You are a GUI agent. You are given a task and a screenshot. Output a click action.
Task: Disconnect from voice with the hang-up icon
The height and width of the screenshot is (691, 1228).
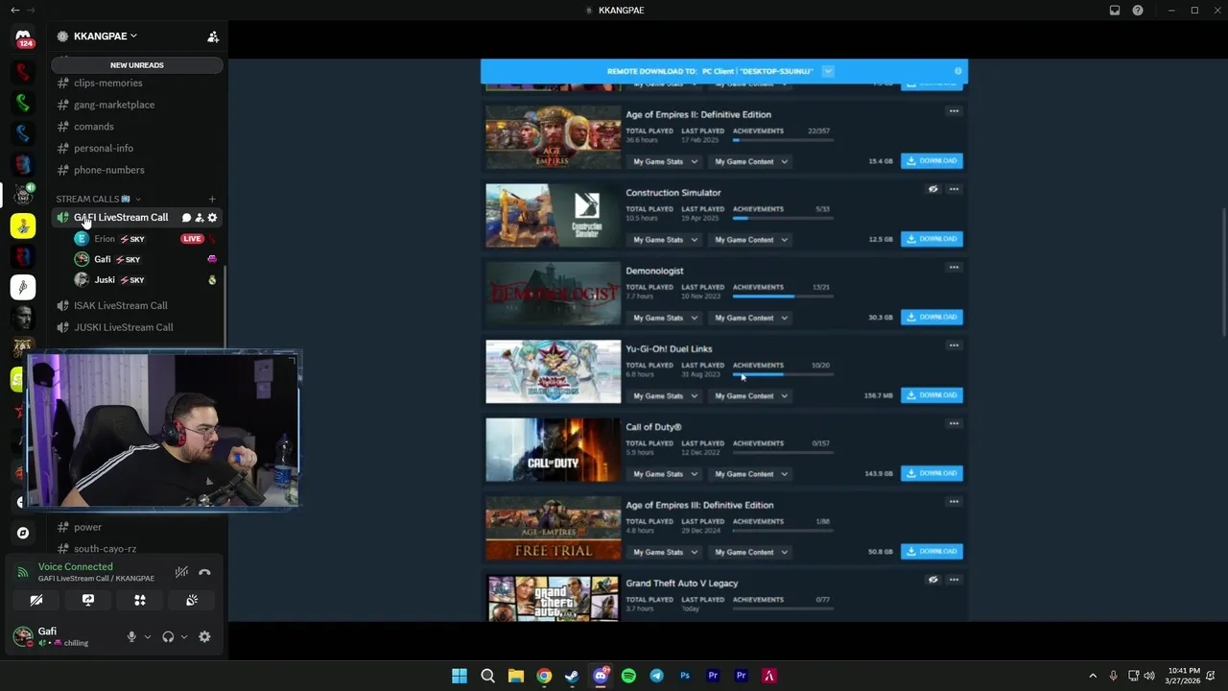coord(204,572)
